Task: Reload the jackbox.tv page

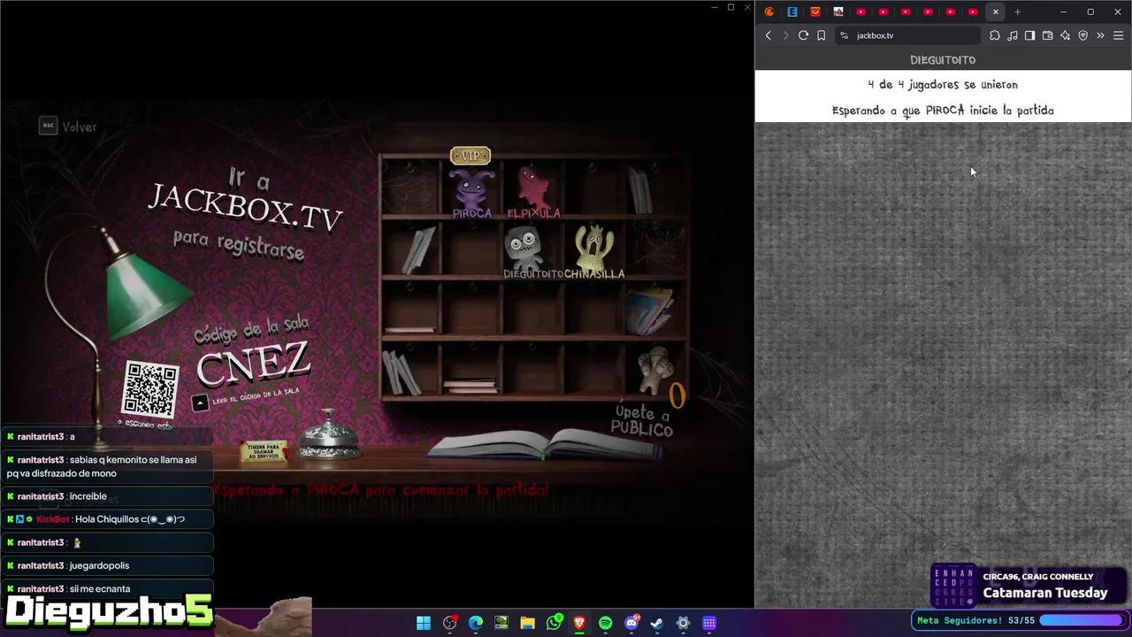Action: pos(803,35)
